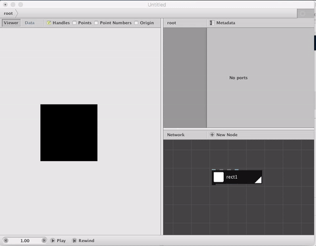Screen dimensions: 316x246
Task: Decrease the frame number with left arrow
Action: (x=6, y=241)
